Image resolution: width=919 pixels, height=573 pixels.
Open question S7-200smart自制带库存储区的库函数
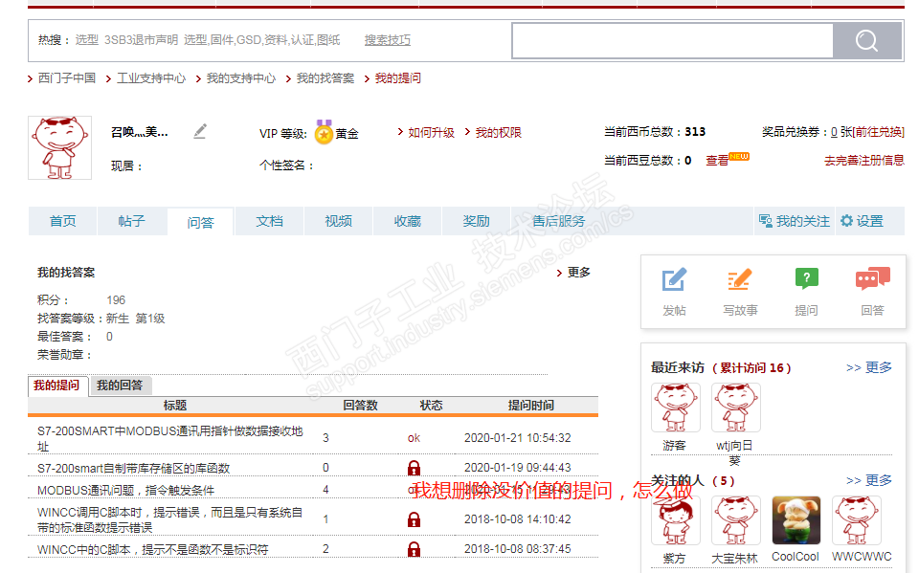click(134, 468)
